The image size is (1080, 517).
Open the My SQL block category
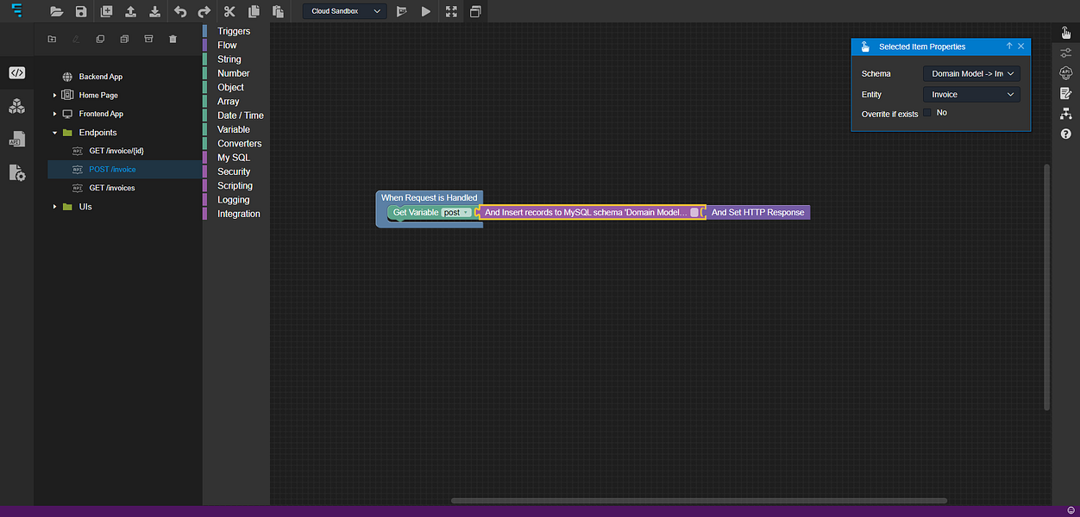[234, 158]
